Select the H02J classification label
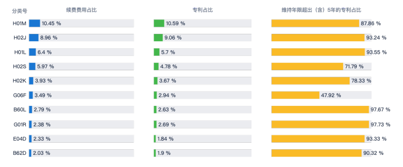Screen dimensions: 403x167 pyautogui.click(x=20, y=38)
